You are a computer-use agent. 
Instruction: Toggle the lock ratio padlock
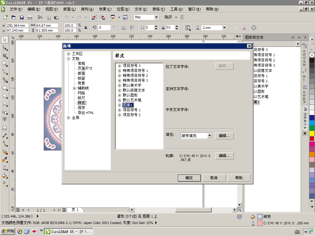pyautogui.click(x=86, y=28)
